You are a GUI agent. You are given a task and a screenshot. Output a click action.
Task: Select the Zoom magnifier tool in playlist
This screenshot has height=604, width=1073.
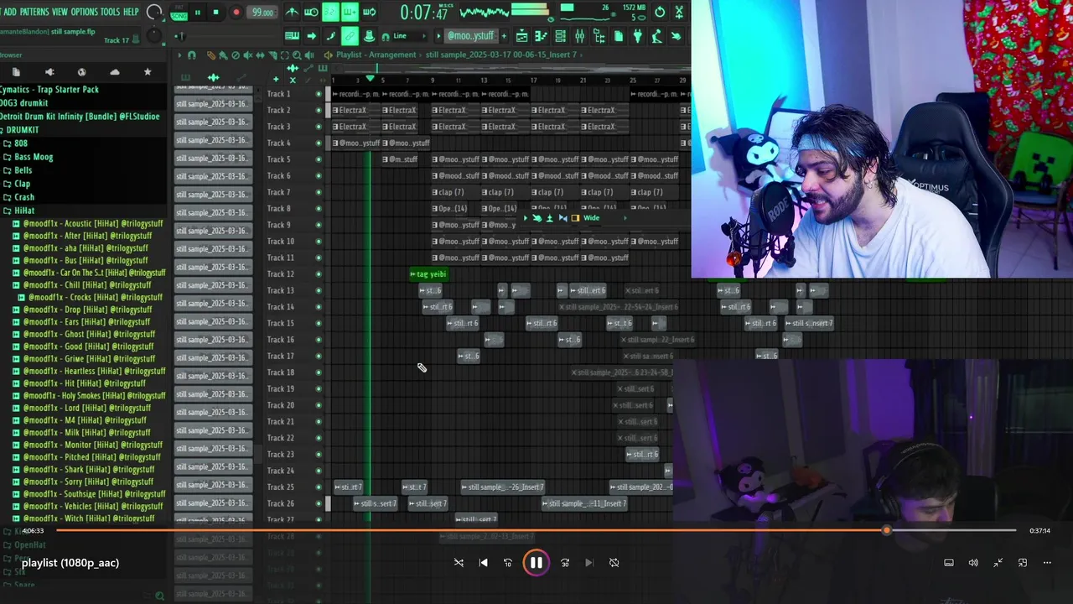[297, 55]
